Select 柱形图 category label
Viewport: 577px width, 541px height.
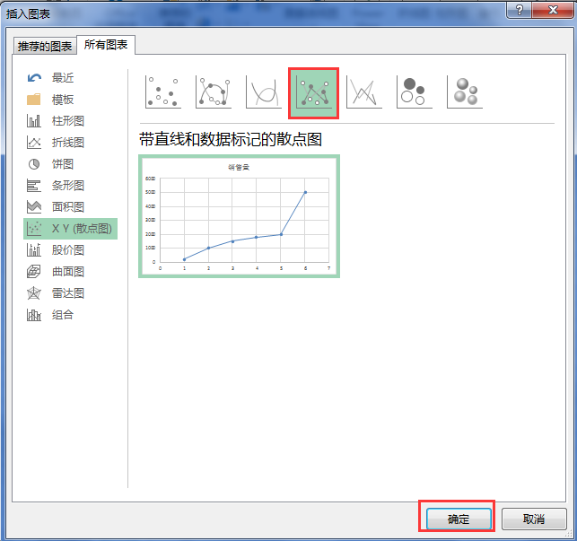[68, 121]
